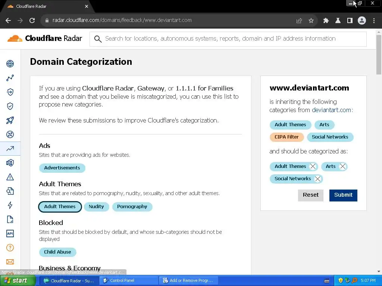The height and width of the screenshot is (286, 382).
Task: Click the www.deviantart.com heading text
Action: coord(309,88)
